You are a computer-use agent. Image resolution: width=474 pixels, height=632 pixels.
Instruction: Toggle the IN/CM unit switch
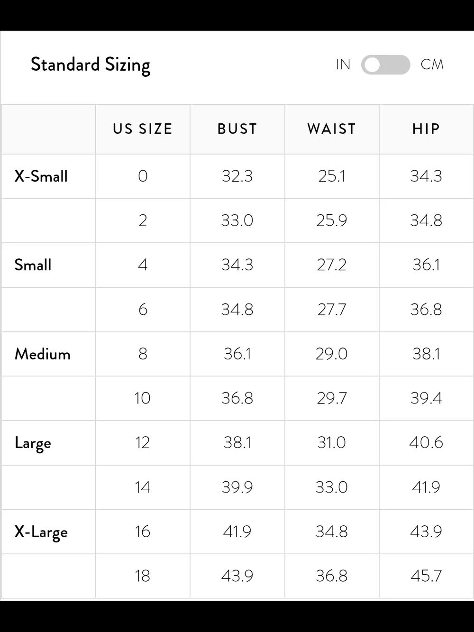tap(385, 64)
